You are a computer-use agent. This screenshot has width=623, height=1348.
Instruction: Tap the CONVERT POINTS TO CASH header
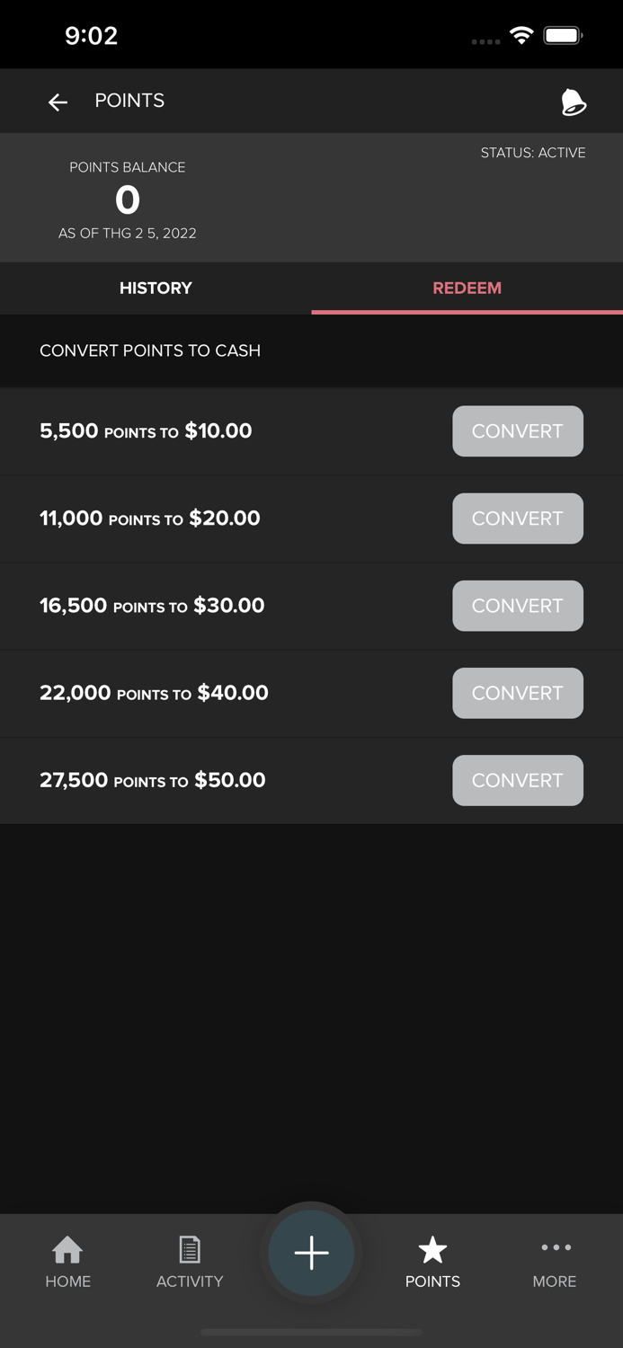[x=150, y=350]
